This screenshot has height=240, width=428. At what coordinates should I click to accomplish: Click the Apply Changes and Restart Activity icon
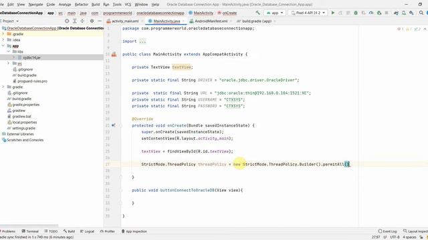(340, 13)
